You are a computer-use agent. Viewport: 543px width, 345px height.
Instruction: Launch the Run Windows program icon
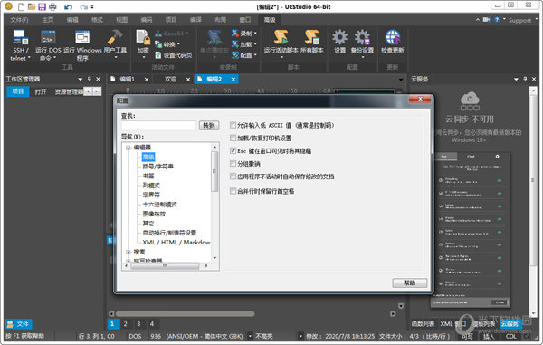tap(82, 37)
